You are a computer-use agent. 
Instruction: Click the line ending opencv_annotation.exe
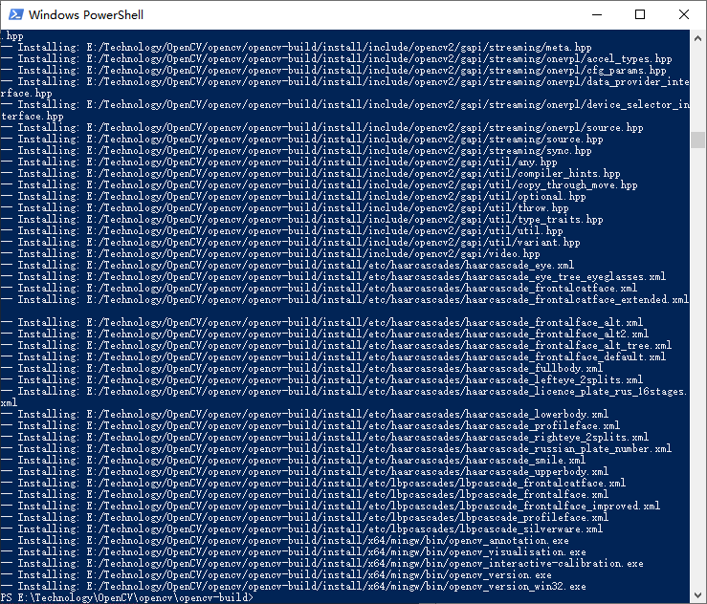284,540
